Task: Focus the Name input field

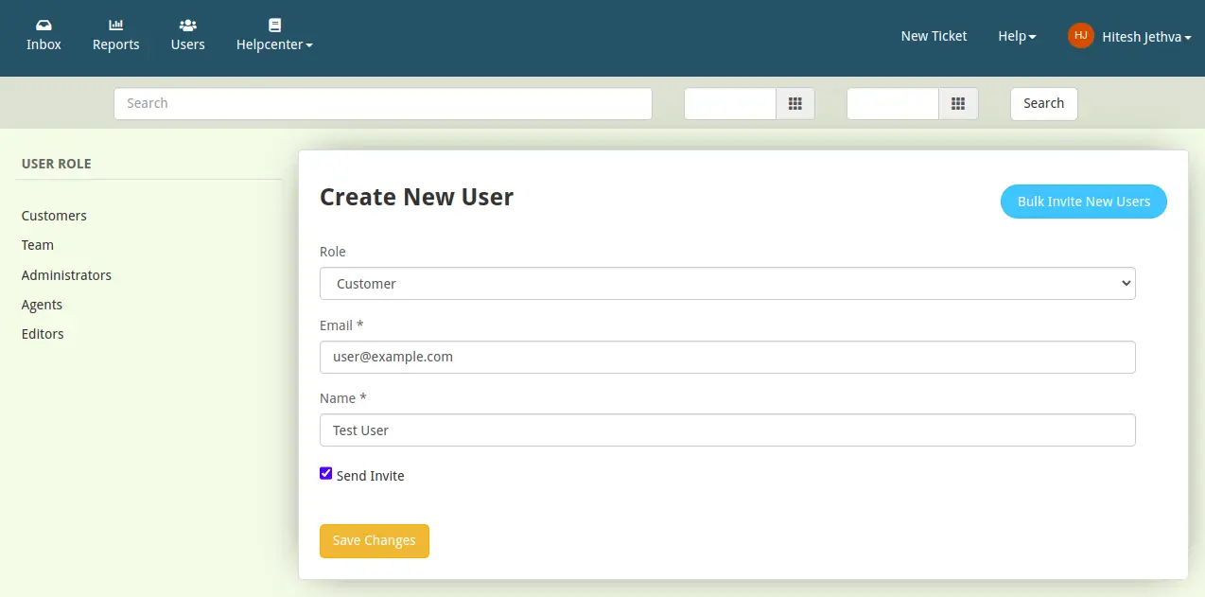Action: [x=727, y=430]
